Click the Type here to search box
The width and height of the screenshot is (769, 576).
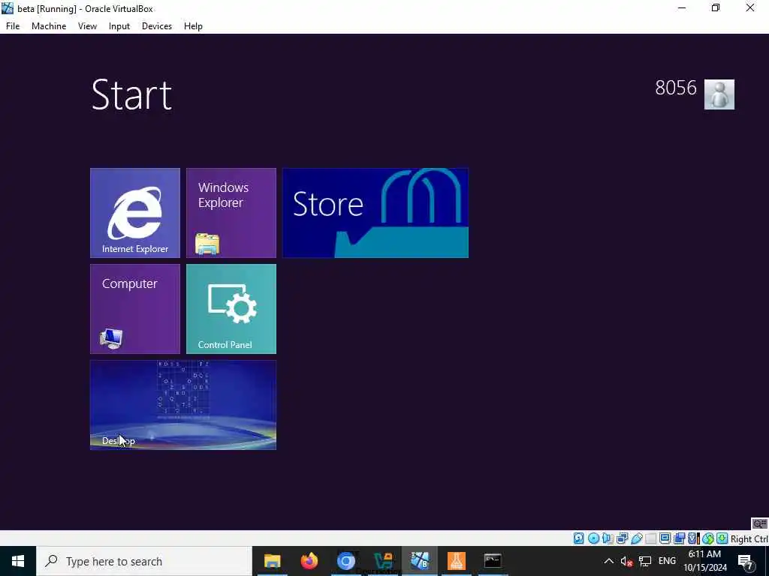(x=144, y=561)
